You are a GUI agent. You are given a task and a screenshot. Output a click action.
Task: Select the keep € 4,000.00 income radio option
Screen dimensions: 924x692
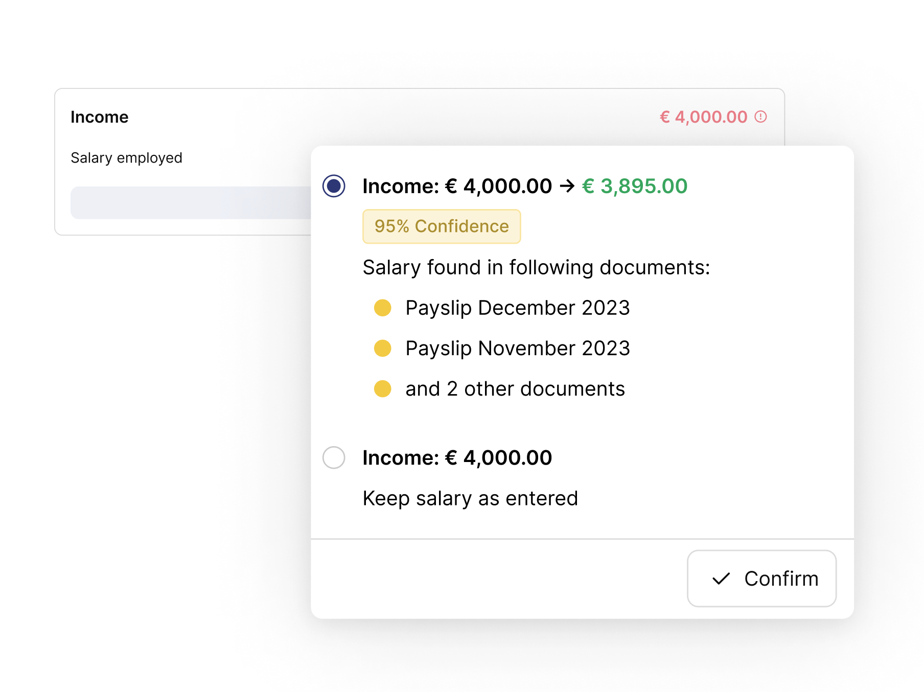334,457
